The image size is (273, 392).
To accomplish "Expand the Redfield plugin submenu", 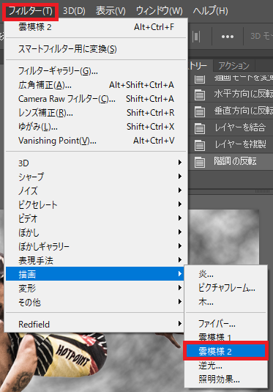I will point(96,325).
